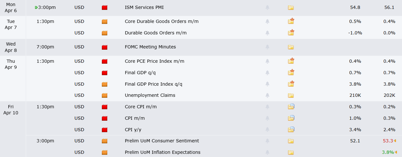Click the FOMC Meeting Minutes event name
The image size is (402, 157).
150,47
